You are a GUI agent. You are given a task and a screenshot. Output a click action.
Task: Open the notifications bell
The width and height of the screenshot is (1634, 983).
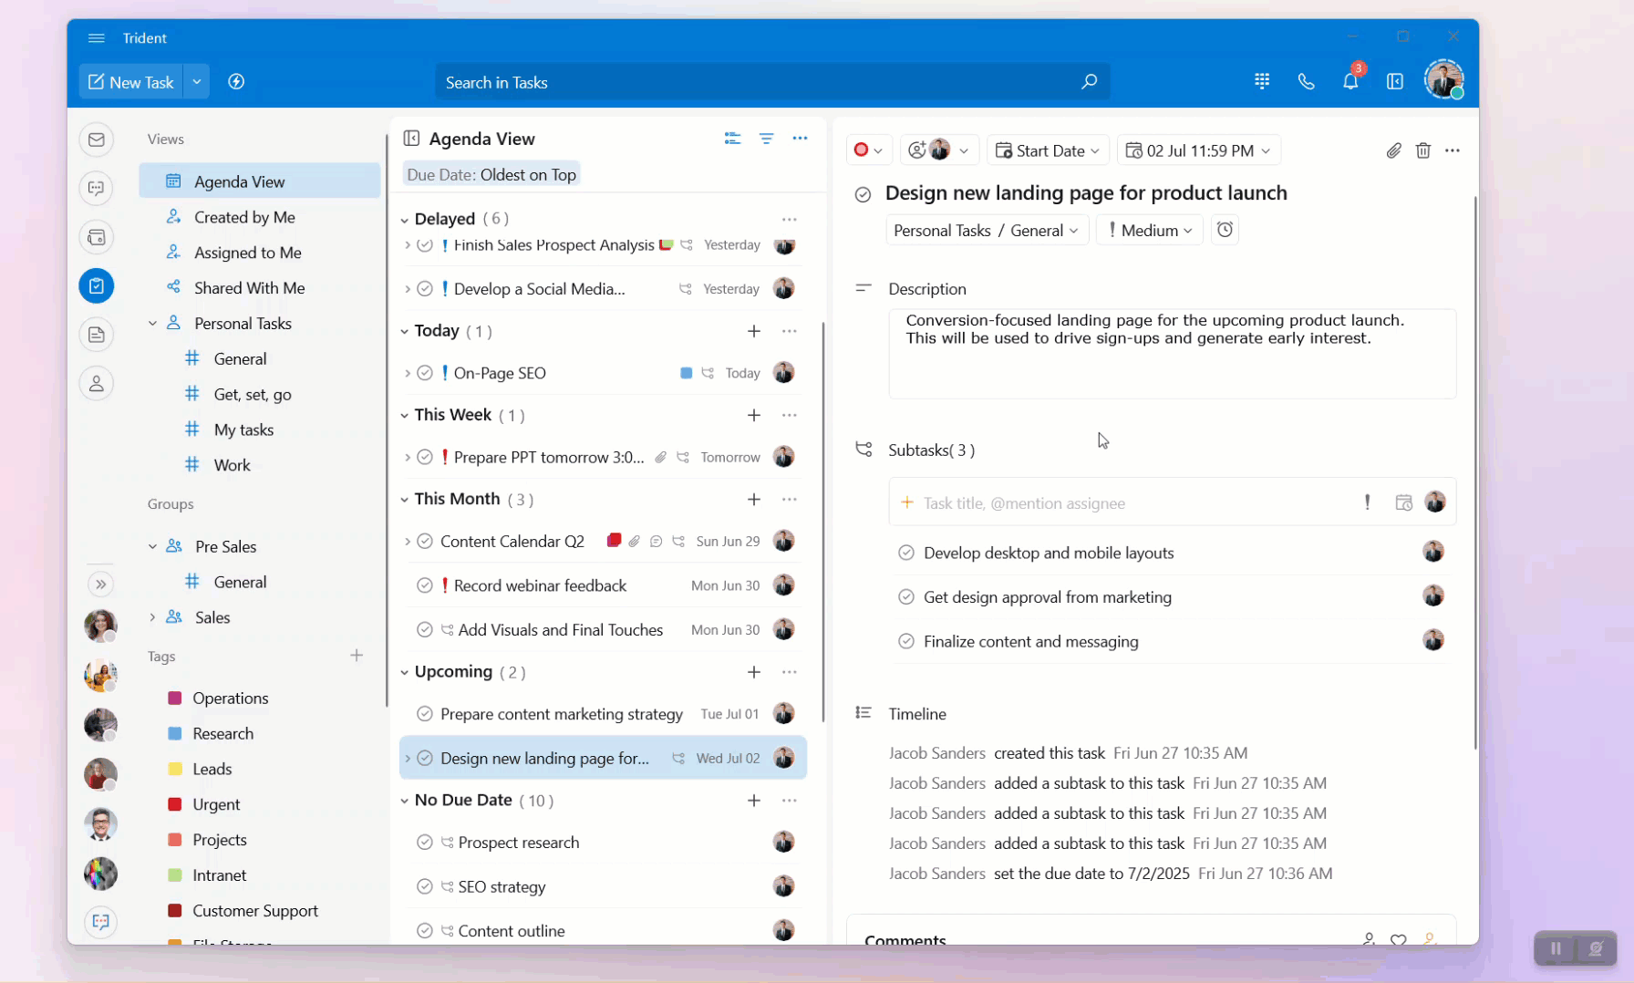click(x=1350, y=81)
